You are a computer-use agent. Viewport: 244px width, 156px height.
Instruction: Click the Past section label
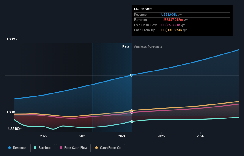126,47
